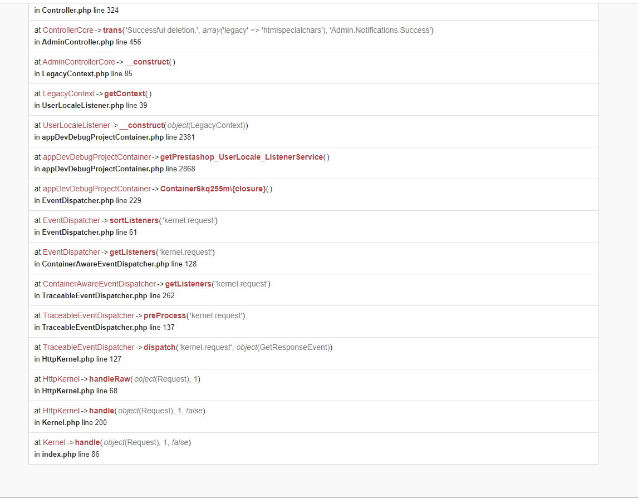Click the object(GetResponseEvent) argument

(x=283, y=347)
